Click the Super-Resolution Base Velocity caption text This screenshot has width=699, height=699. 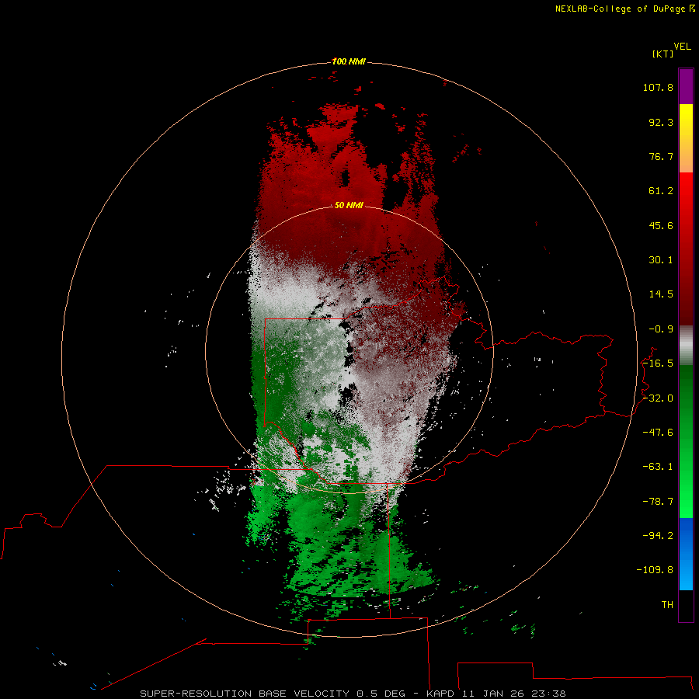353,694
